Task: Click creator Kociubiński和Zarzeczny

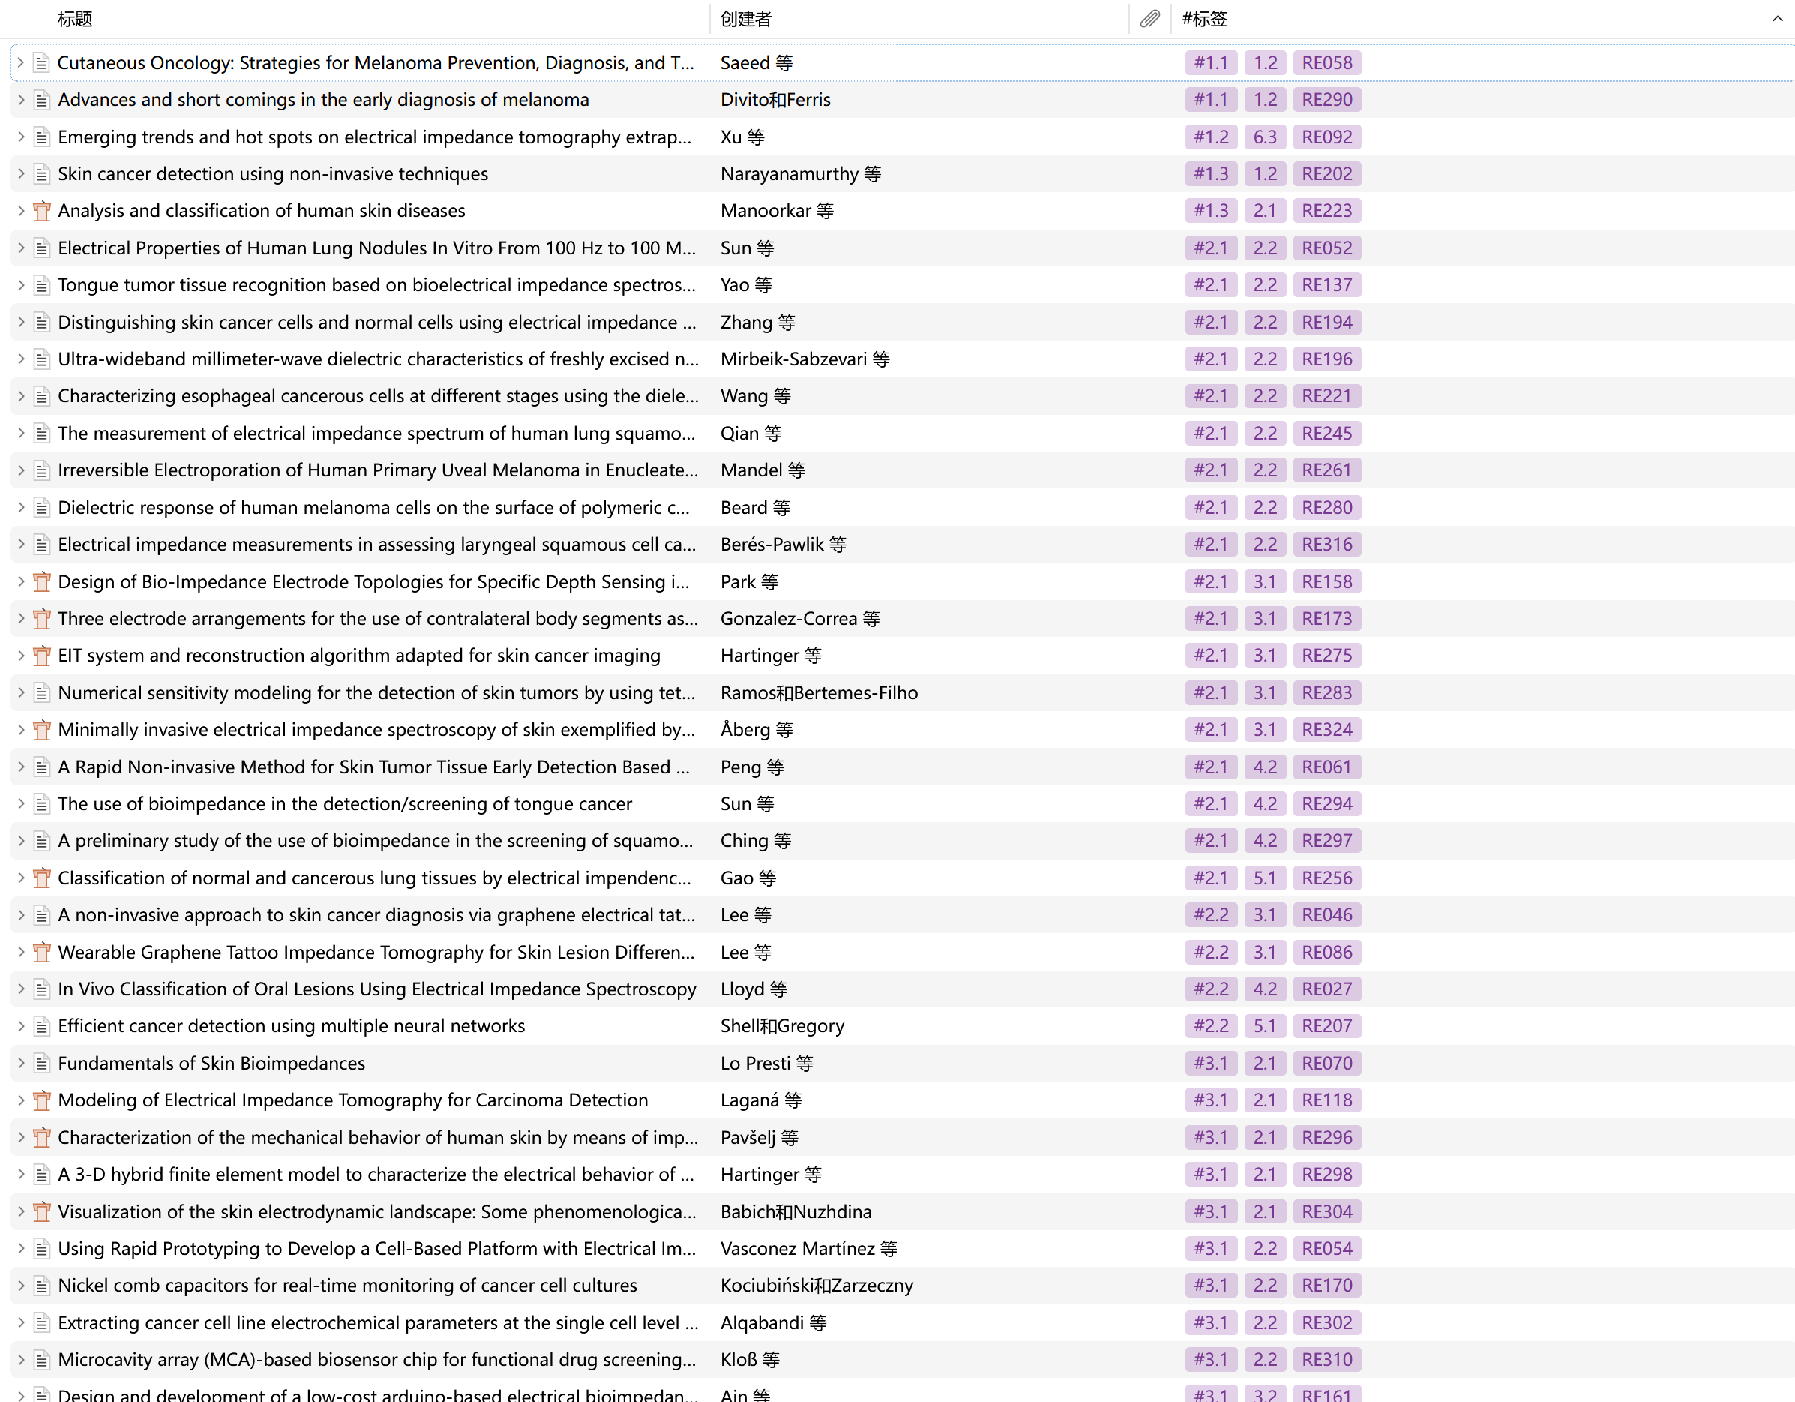Action: point(816,1285)
